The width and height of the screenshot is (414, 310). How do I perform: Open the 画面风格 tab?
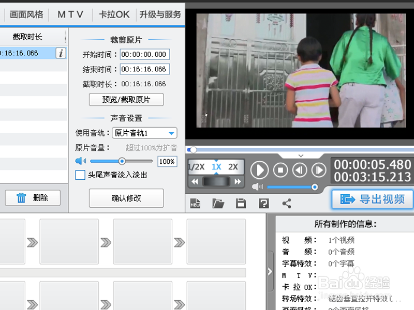26,14
